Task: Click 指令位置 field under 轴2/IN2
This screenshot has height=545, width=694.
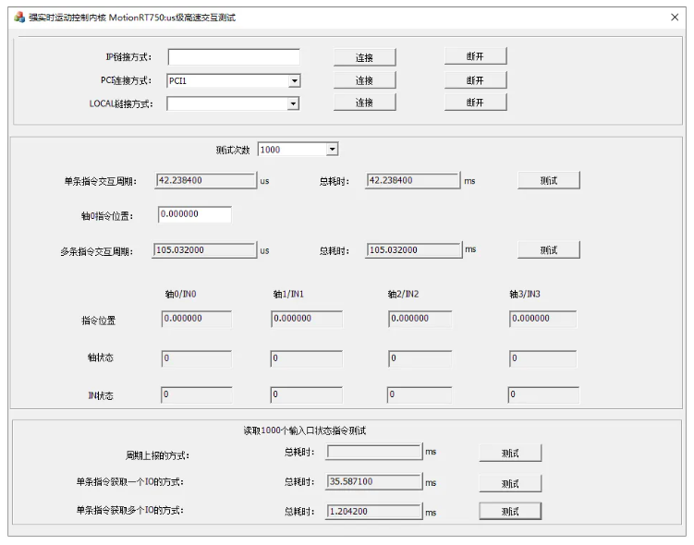Action: (x=420, y=319)
